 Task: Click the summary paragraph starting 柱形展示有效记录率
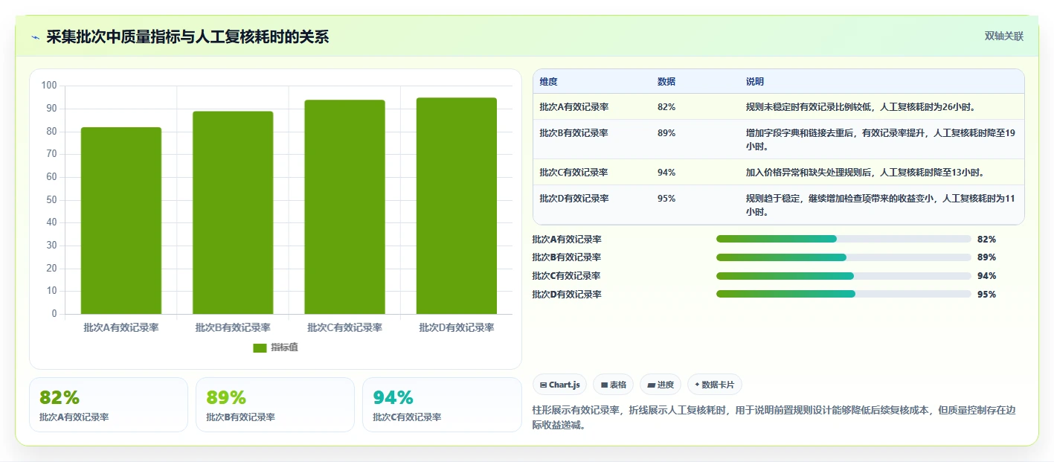(x=774, y=418)
